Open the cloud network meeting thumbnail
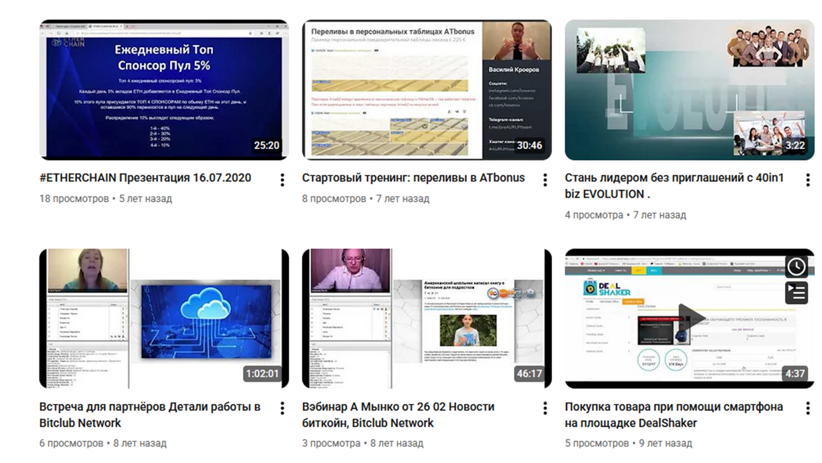This screenshot has height=463, width=822. coord(164,318)
